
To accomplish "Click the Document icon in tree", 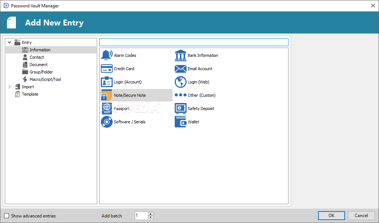I will coord(25,65).
